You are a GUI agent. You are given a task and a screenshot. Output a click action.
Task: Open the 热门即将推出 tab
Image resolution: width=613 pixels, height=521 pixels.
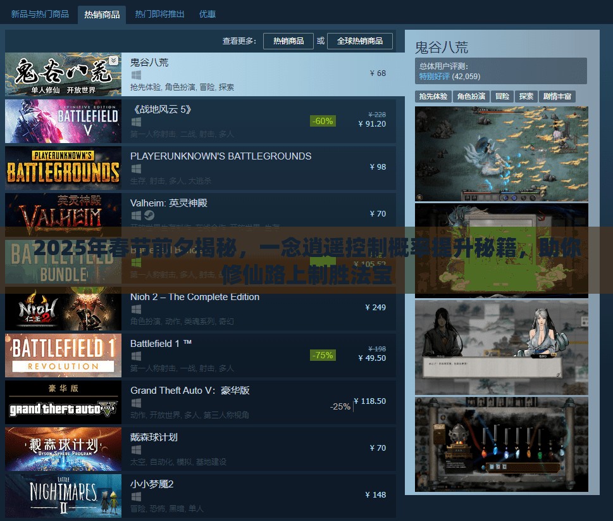click(159, 14)
